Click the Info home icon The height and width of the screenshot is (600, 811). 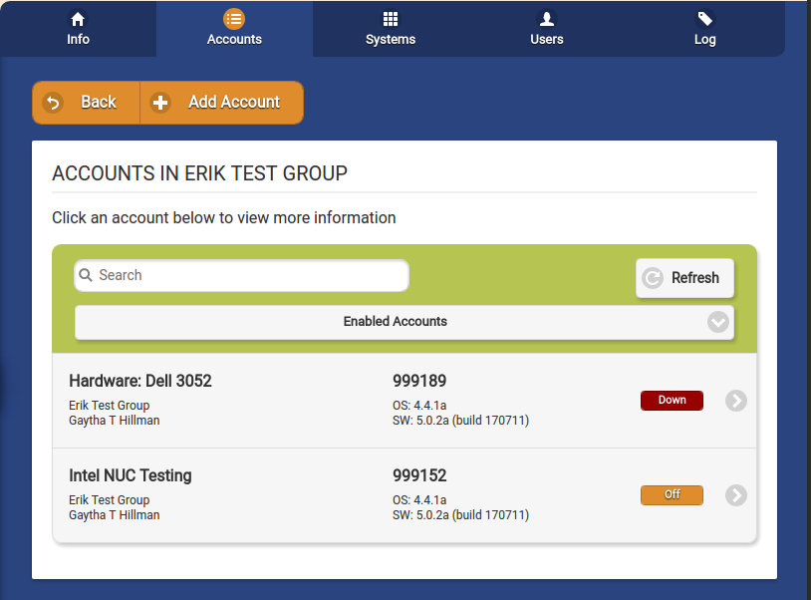tap(78, 20)
